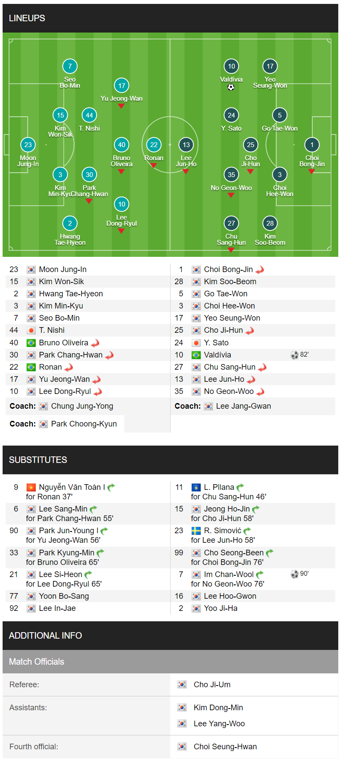The image size is (340, 761).
Task: Click green sub-in arrow beside Im Chan-Wool
Action: pos(260,575)
